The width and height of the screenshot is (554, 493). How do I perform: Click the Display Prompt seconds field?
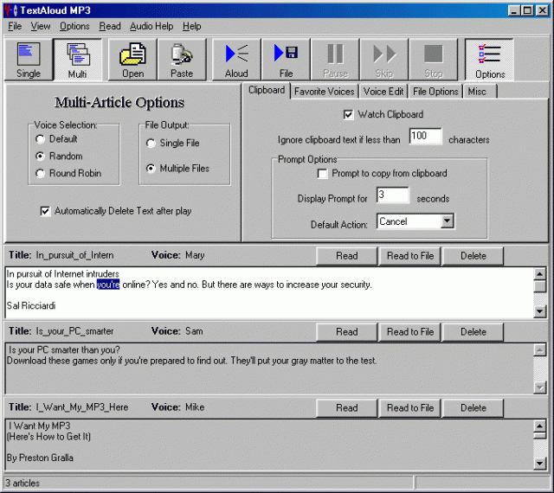coord(392,195)
